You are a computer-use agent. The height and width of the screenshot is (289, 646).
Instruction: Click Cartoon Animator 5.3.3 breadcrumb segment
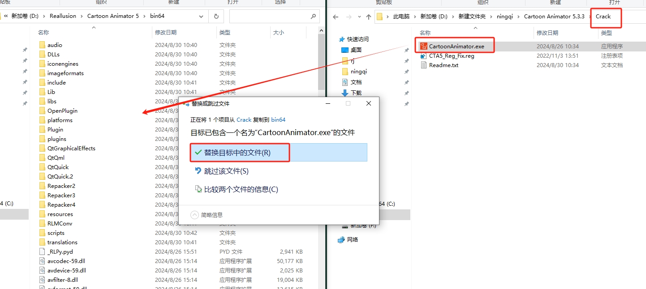pos(554,17)
